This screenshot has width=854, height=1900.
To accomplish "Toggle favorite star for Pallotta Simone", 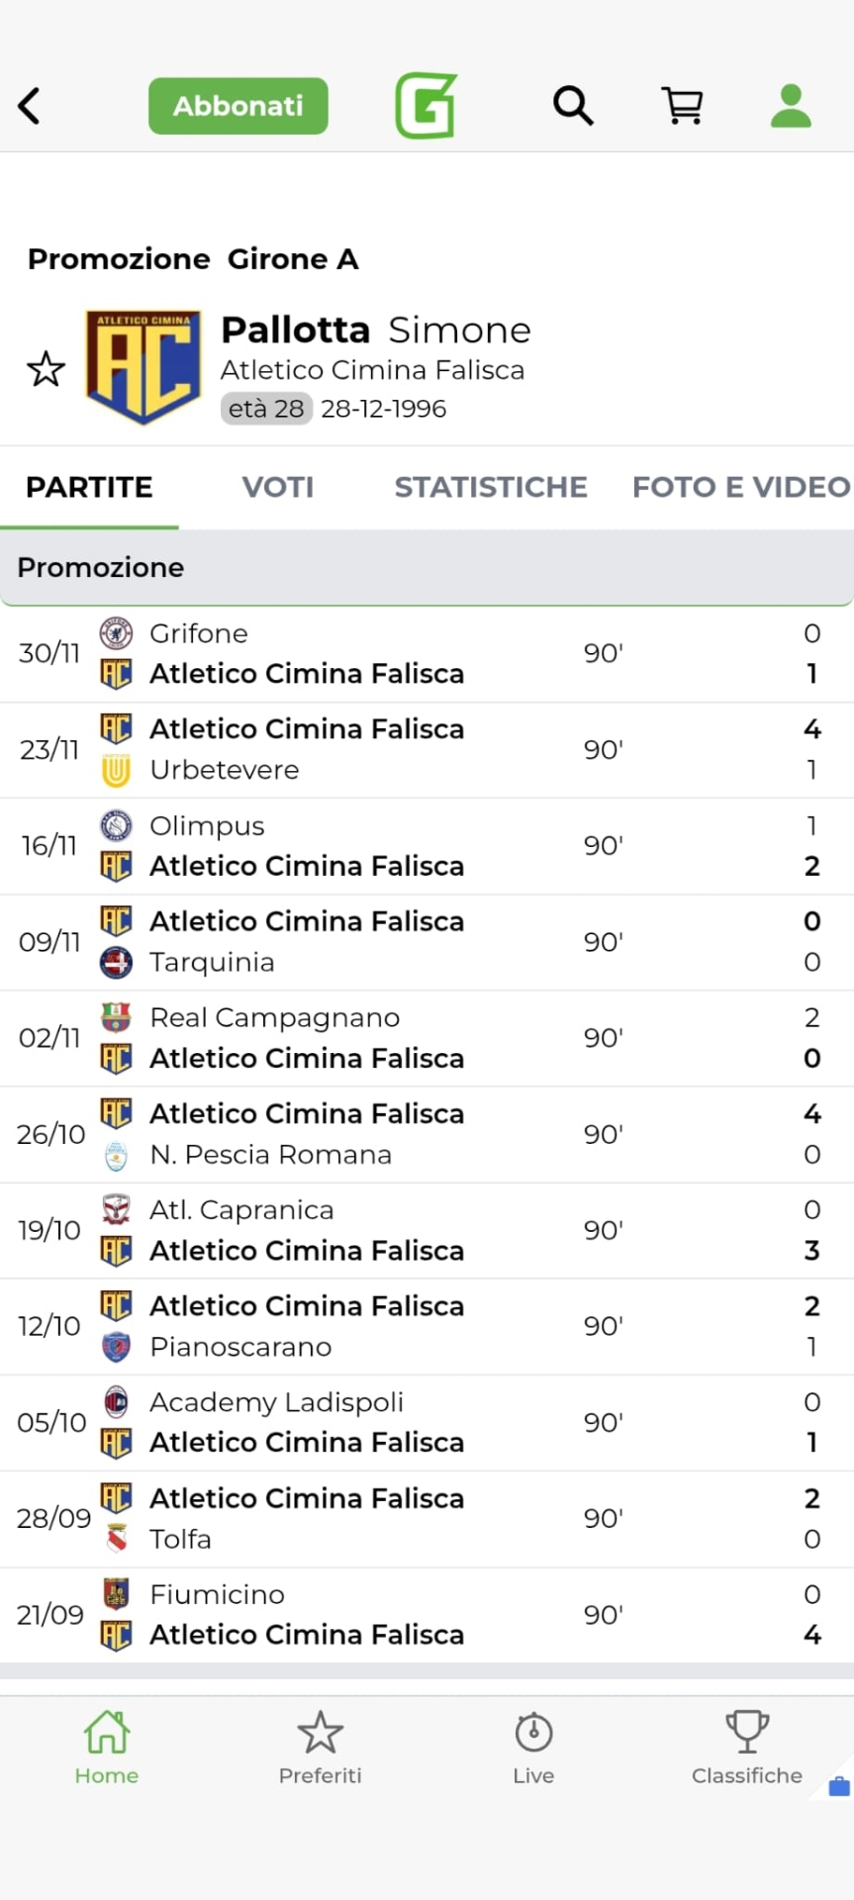I will coord(46,369).
